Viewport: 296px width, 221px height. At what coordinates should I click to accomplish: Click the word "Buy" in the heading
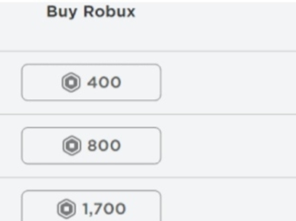(x=62, y=12)
